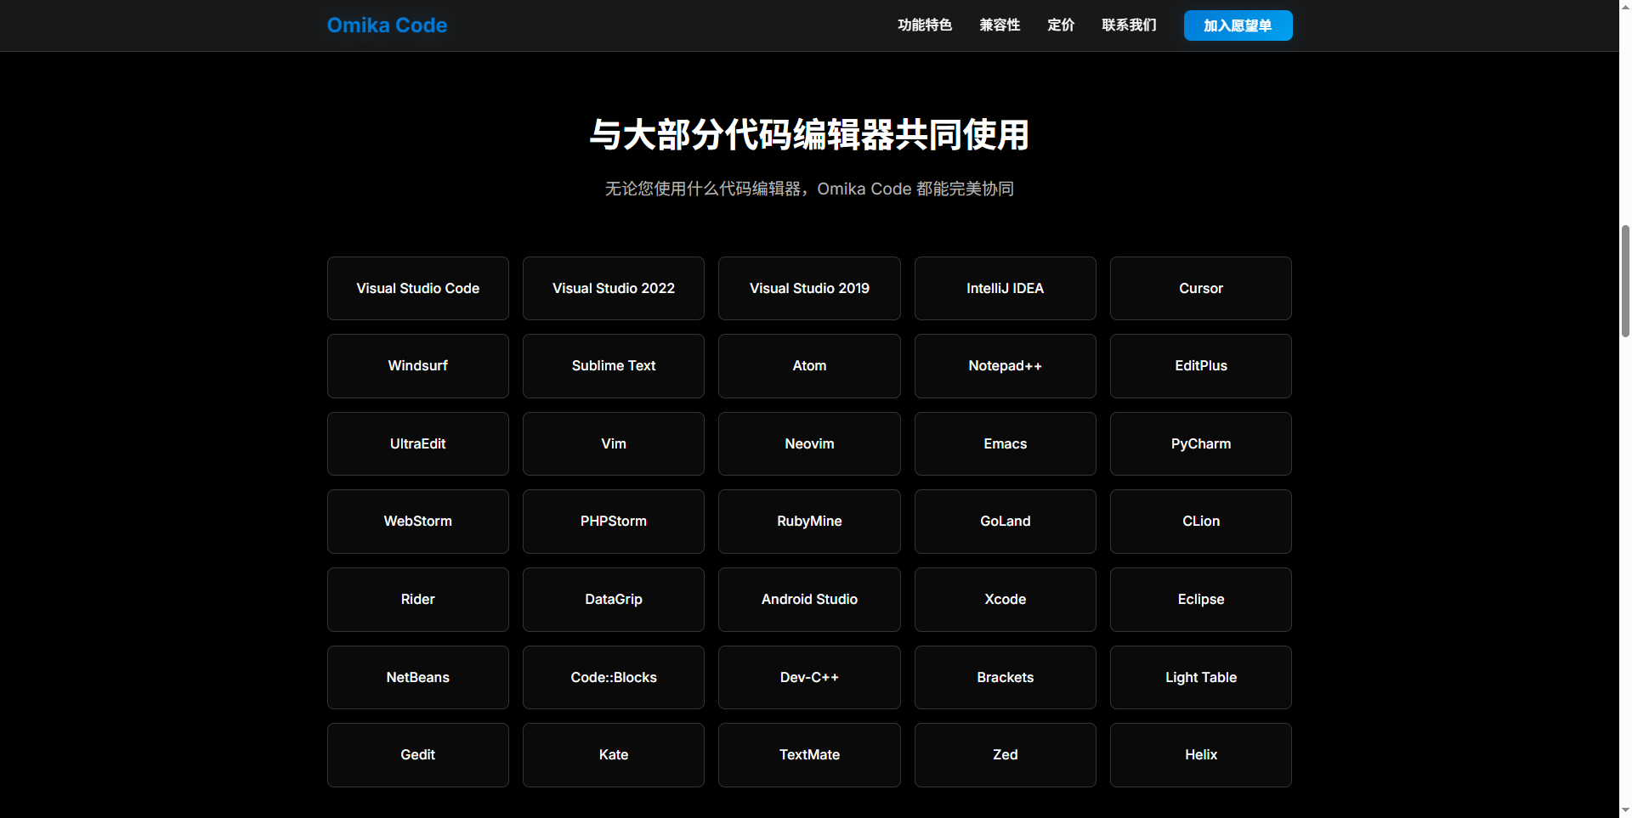Click the Omika Code logo
Image resolution: width=1632 pixels, height=818 pixels.
pyautogui.click(x=387, y=25)
